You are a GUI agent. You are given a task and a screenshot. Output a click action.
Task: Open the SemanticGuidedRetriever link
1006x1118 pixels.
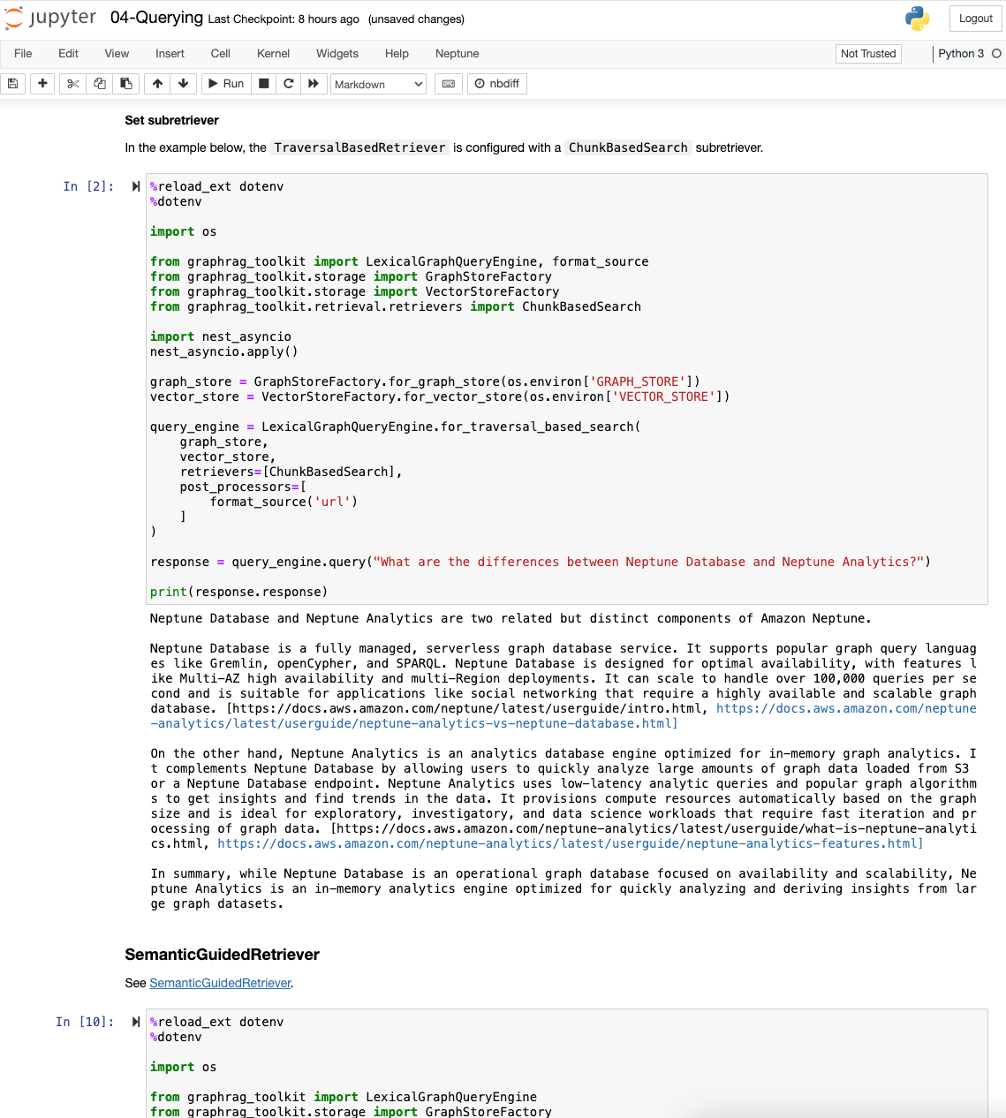[x=220, y=983]
